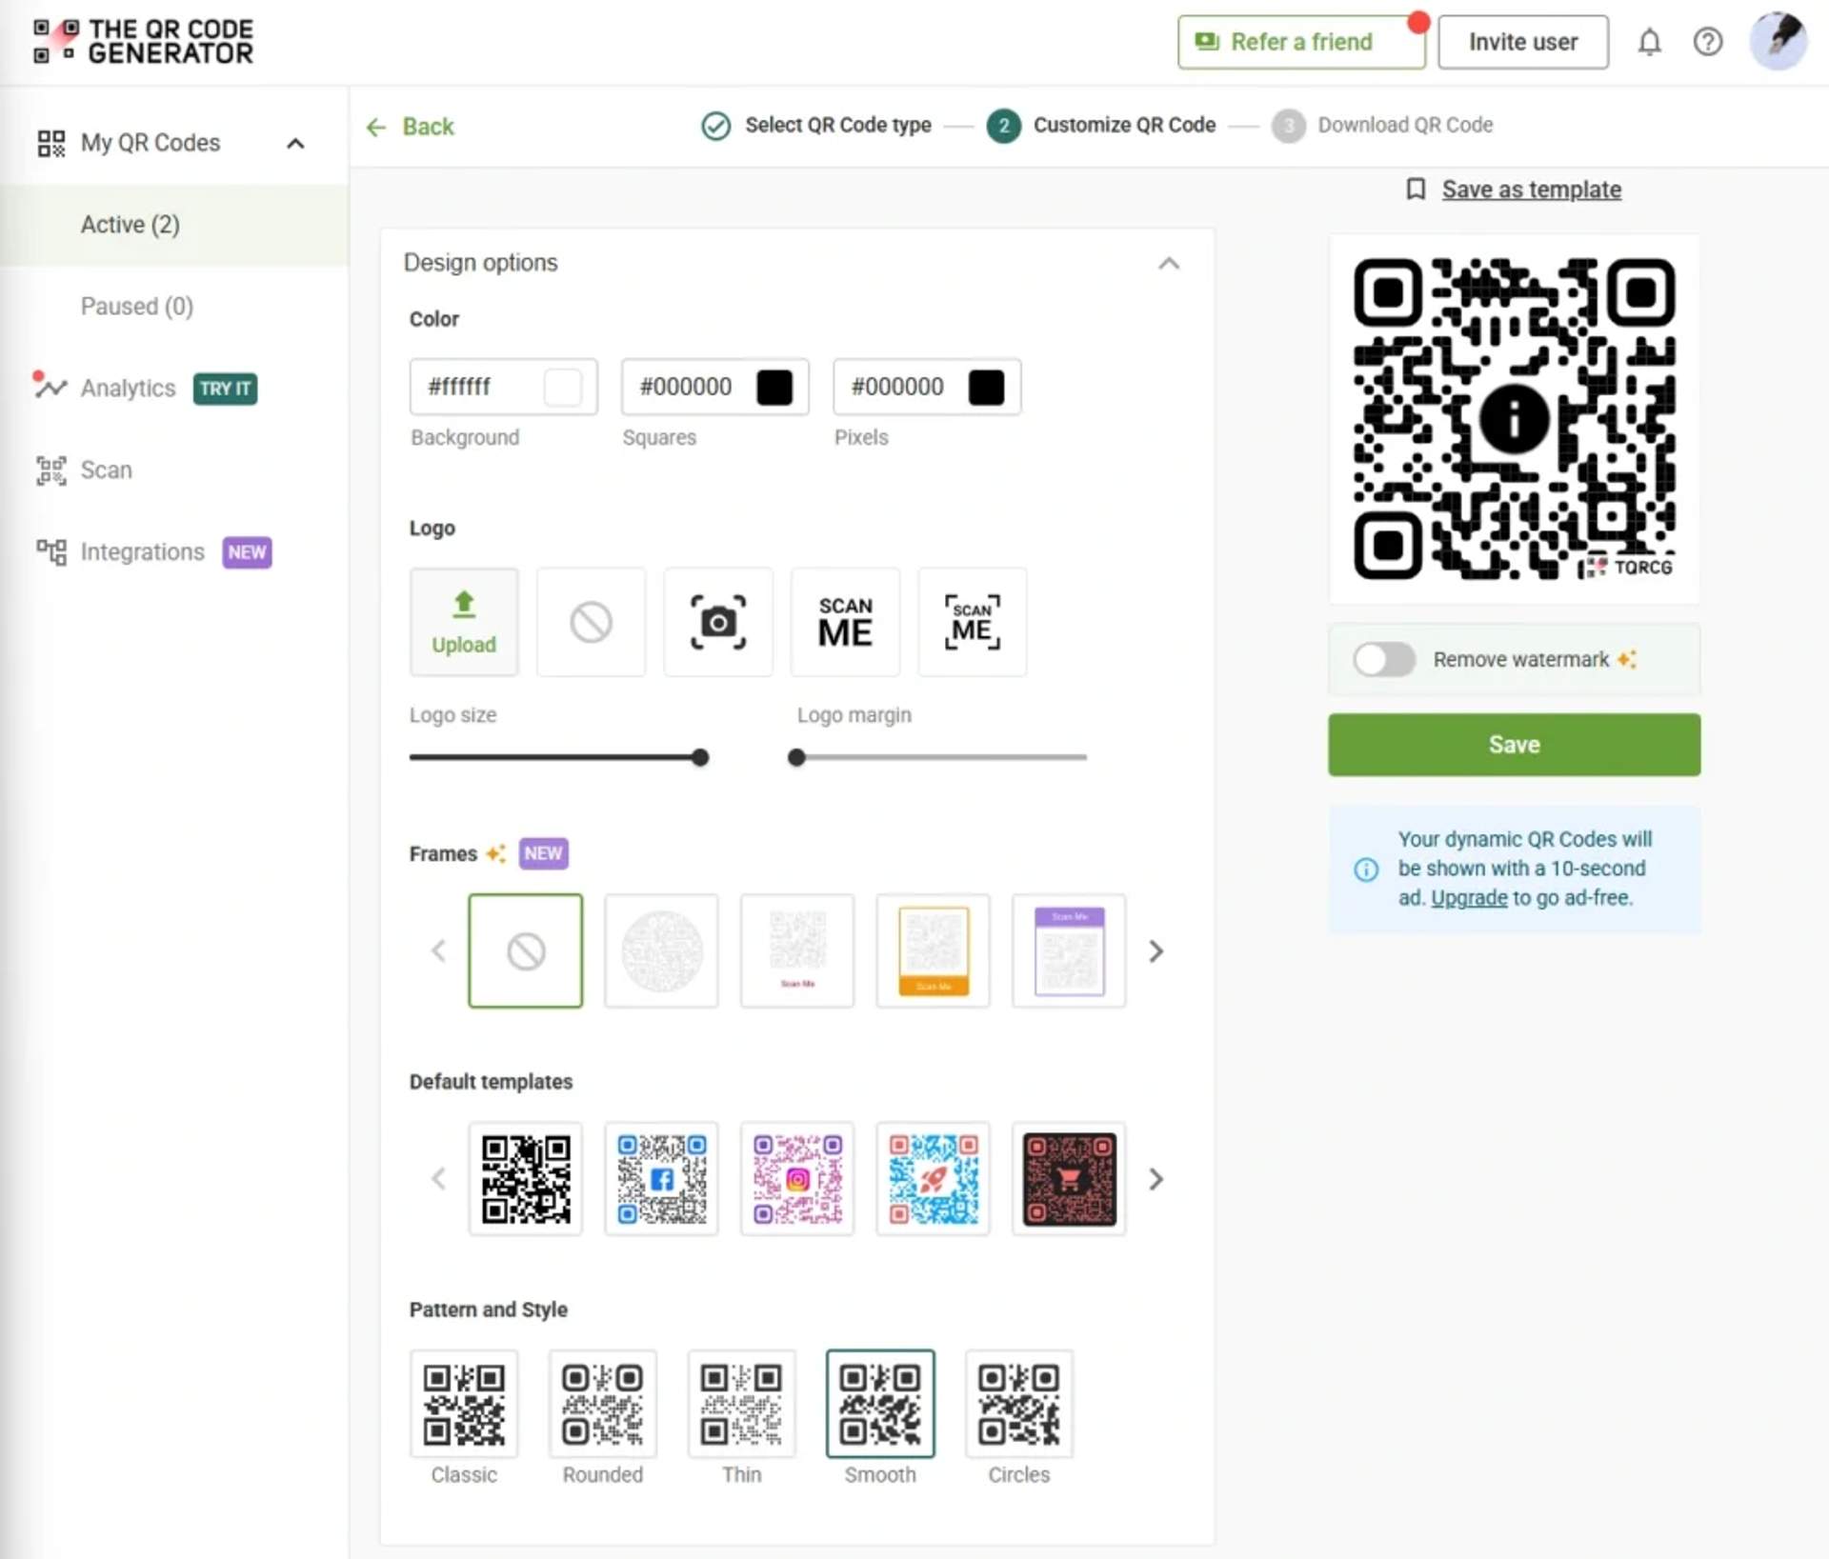Select the orange Scan Me frame
Image resolution: width=1829 pixels, height=1559 pixels.
pyautogui.click(x=934, y=950)
